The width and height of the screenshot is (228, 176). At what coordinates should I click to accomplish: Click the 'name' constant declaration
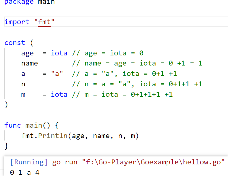29,63
